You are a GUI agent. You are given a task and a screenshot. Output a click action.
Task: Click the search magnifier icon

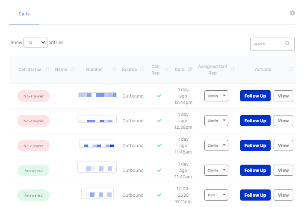point(287,44)
